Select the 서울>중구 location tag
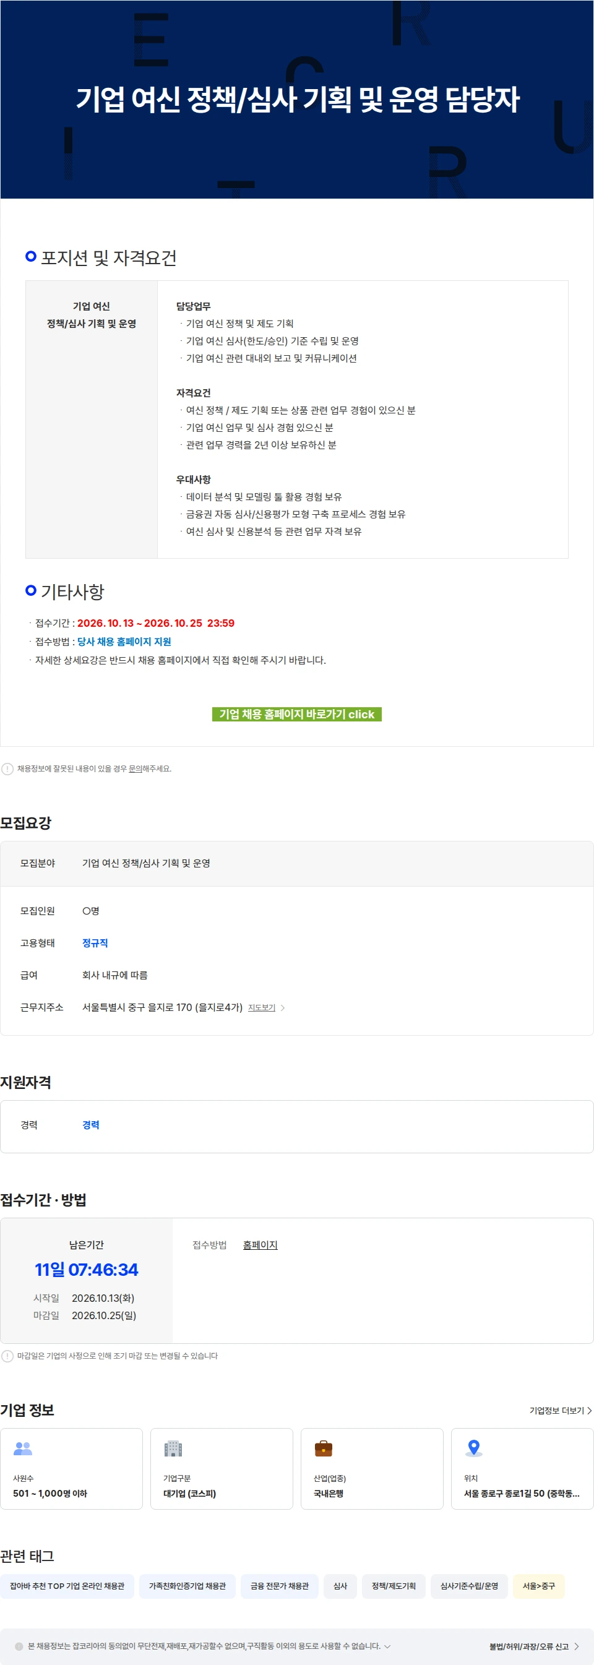594x1665 pixels. point(539,1586)
